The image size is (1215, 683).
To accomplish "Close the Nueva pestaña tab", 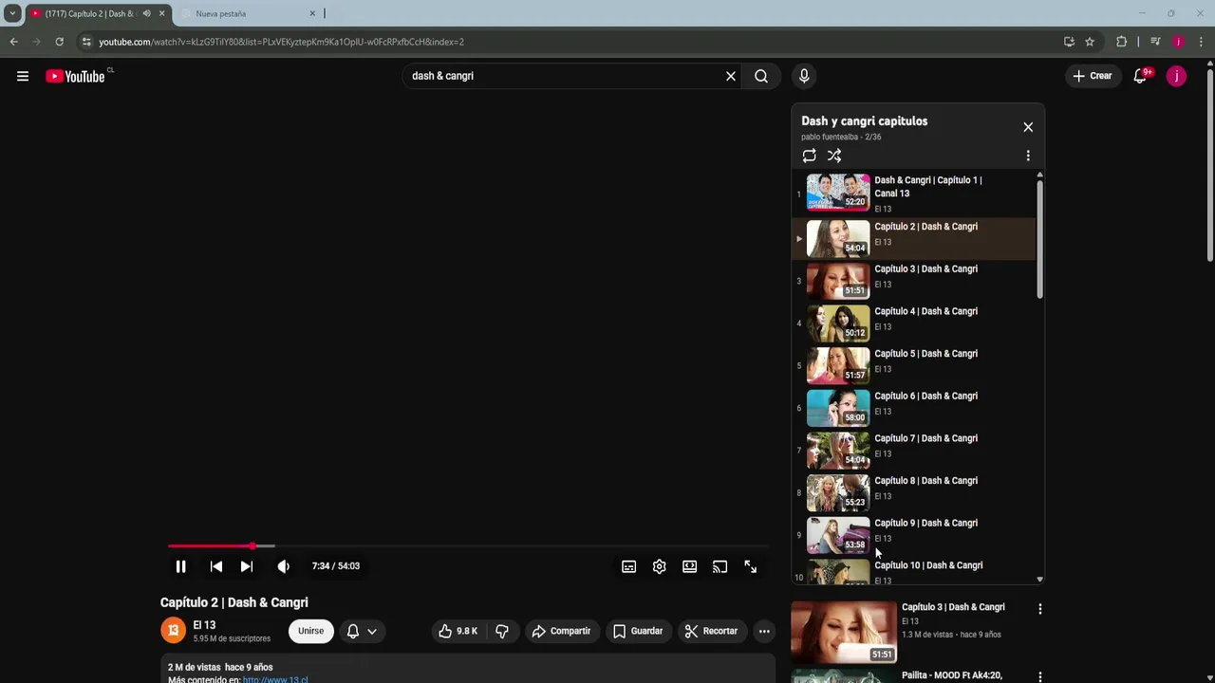I will pyautogui.click(x=312, y=13).
